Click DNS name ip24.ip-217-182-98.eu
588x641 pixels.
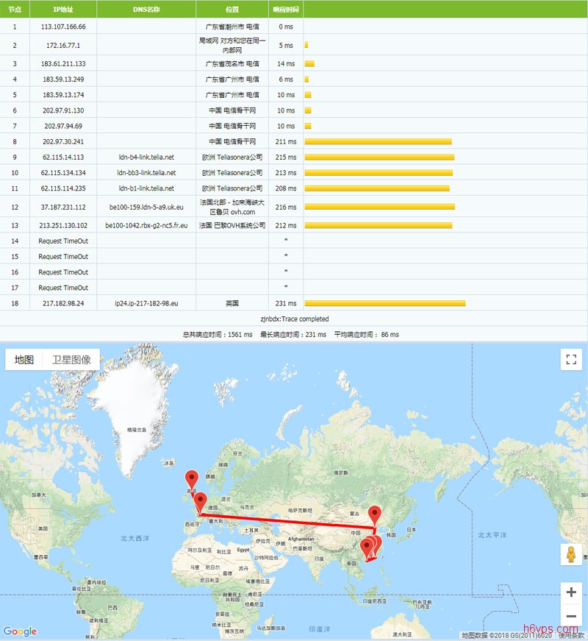click(146, 303)
